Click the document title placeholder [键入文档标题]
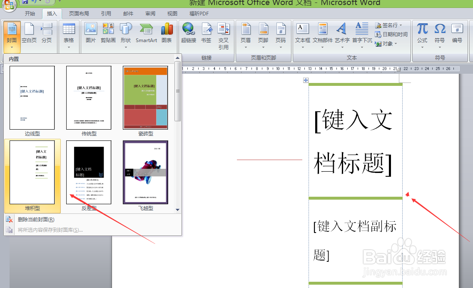The image size is (473, 288). click(x=353, y=142)
